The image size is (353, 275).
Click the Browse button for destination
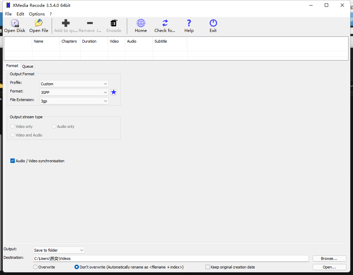click(x=329, y=258)
